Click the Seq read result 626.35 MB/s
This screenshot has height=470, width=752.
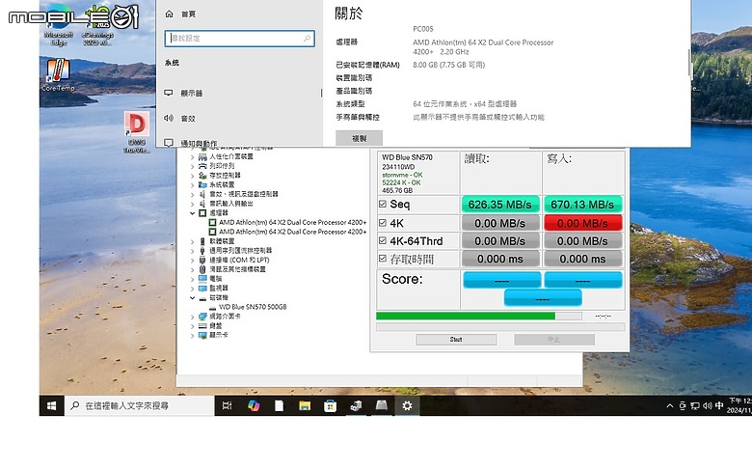click(500, 205)
